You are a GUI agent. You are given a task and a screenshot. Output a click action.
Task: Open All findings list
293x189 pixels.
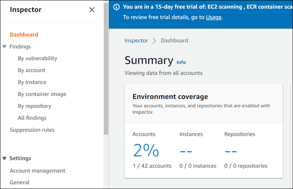click(x=32, y=118)
